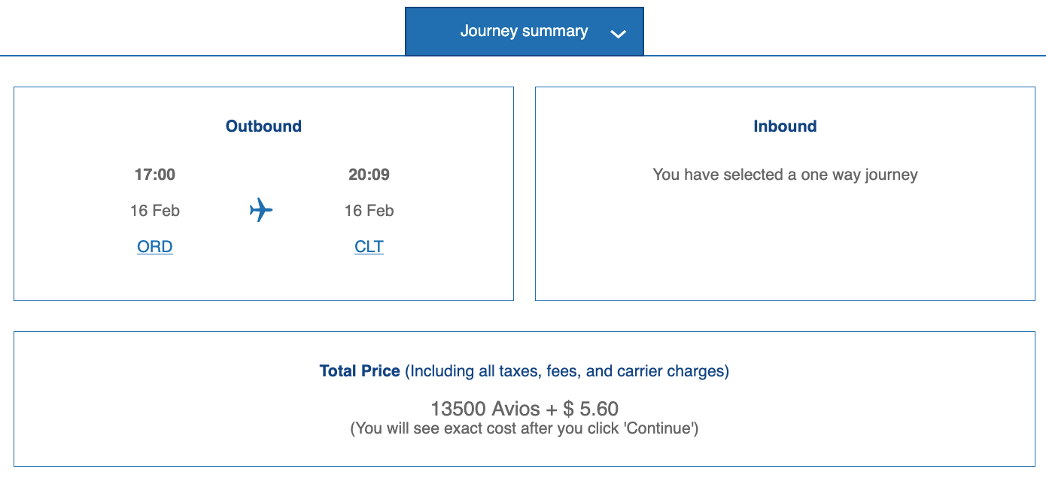Click the Journey summary header button

pyautogui.click(x=525, y=31)
